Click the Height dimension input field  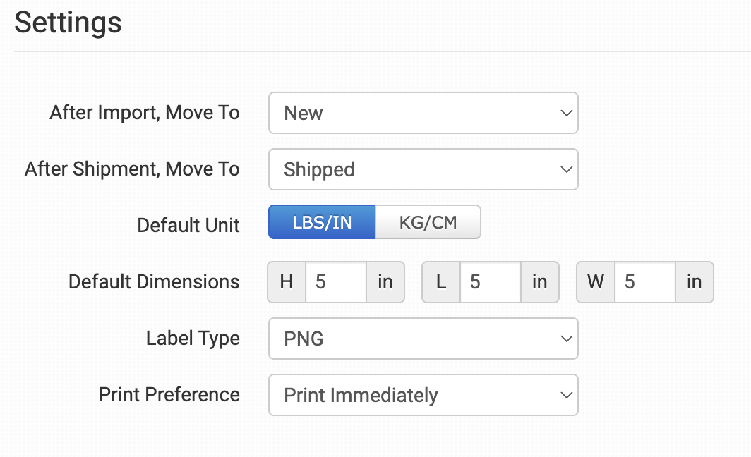click(335, 282)
